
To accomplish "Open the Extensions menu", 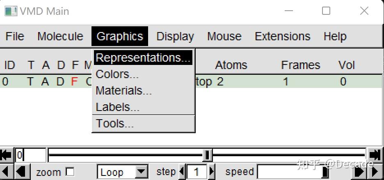I will (282, 36).
